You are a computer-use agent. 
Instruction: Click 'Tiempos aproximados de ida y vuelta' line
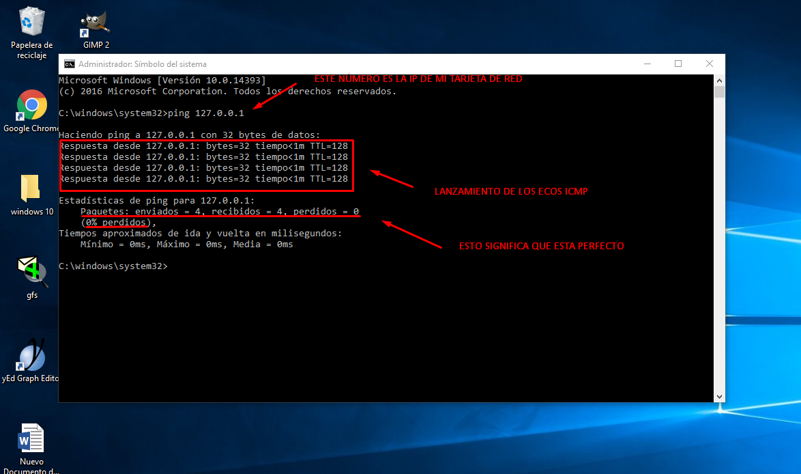point(201,233)
